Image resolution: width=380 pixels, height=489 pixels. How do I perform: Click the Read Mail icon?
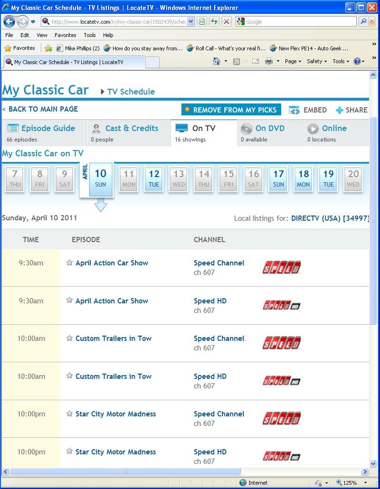[x=256, y=61]
